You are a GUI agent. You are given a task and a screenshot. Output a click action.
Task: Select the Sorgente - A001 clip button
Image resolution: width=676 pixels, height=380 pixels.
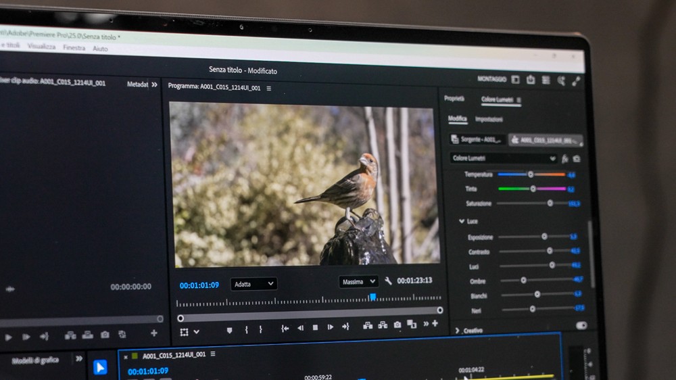coord(477,139)
